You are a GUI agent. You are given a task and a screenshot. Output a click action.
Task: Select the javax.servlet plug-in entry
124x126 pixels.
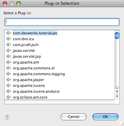click(24, 51)
